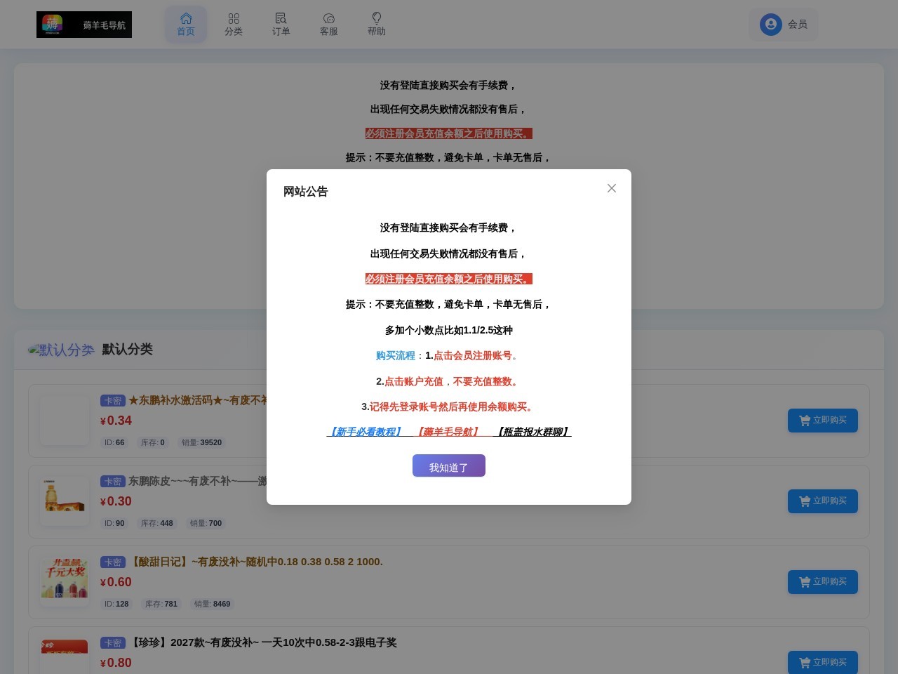Open the 帮助 help tab
898x674 pixels.
[x=377, y=24]
